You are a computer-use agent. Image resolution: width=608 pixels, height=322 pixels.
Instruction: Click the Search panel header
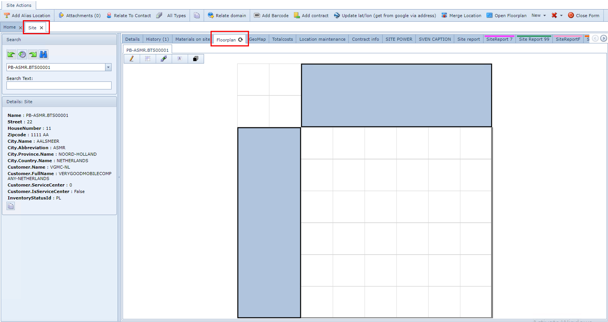coord(59,40)
